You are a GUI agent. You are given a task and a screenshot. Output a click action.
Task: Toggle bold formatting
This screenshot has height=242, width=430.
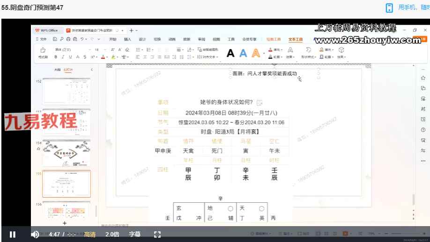click(x=56, y=57)
